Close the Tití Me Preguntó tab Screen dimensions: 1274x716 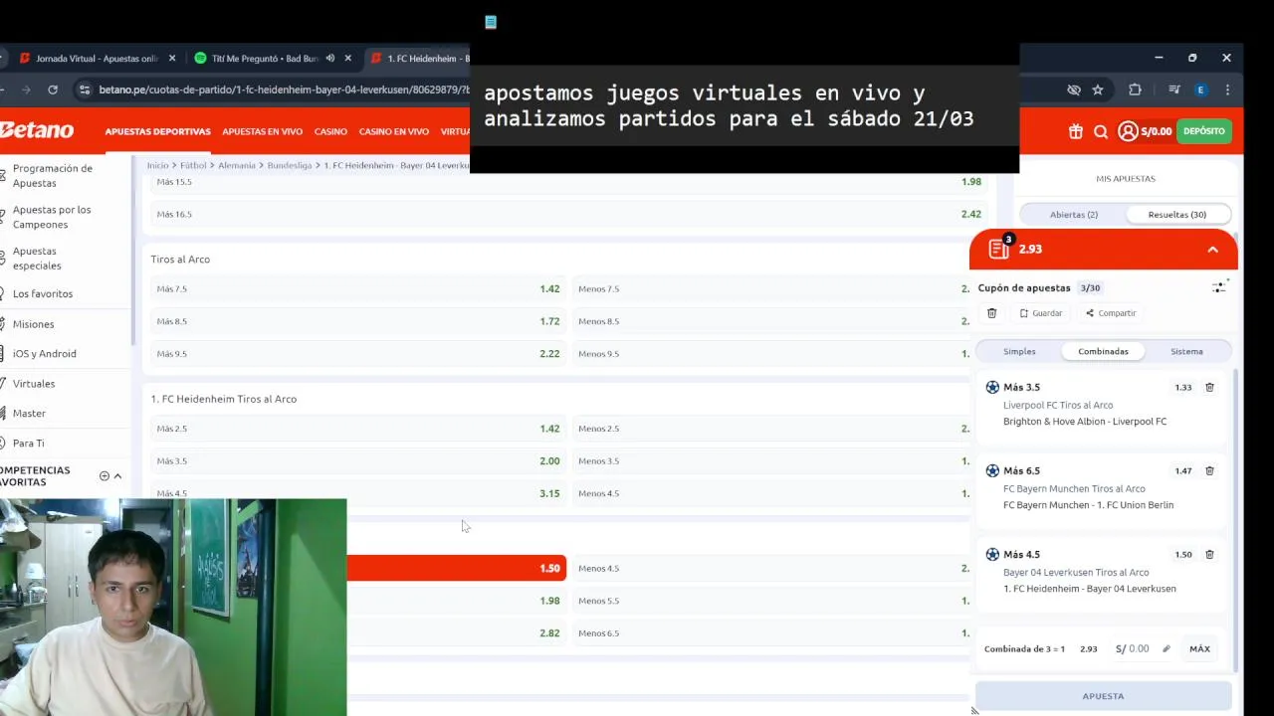point(347,59)
